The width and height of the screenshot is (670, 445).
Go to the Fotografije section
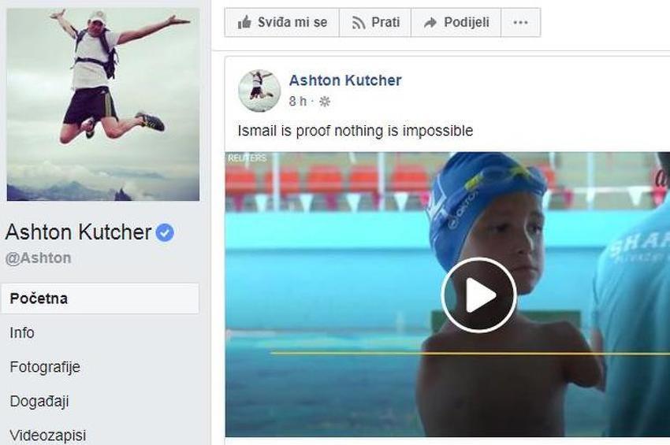pyautogui.click(x=45, y=367)
